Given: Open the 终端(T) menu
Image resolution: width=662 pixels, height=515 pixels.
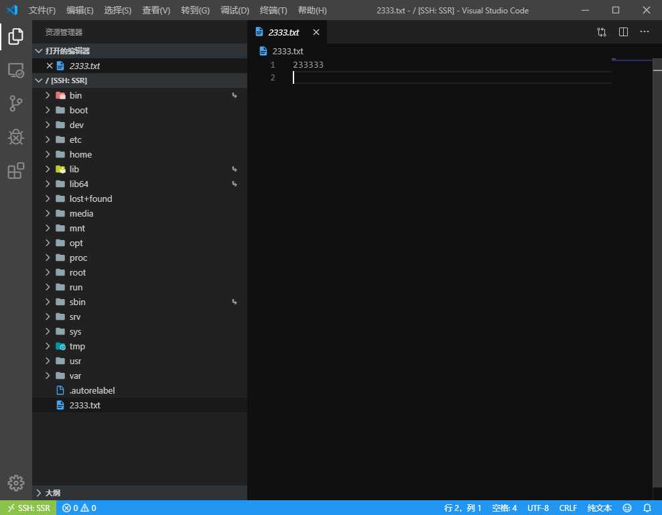Looking at the screenshot, I should pos(273,10).
